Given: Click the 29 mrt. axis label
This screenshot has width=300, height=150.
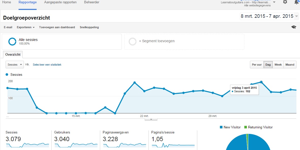Looking at the screenshot, I should pyautogui.click(x=213, y=116).
